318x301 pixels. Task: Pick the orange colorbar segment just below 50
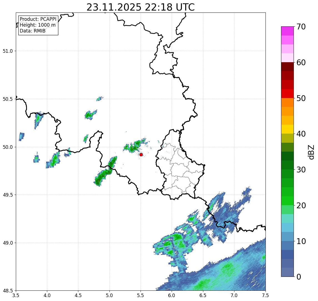287,102
